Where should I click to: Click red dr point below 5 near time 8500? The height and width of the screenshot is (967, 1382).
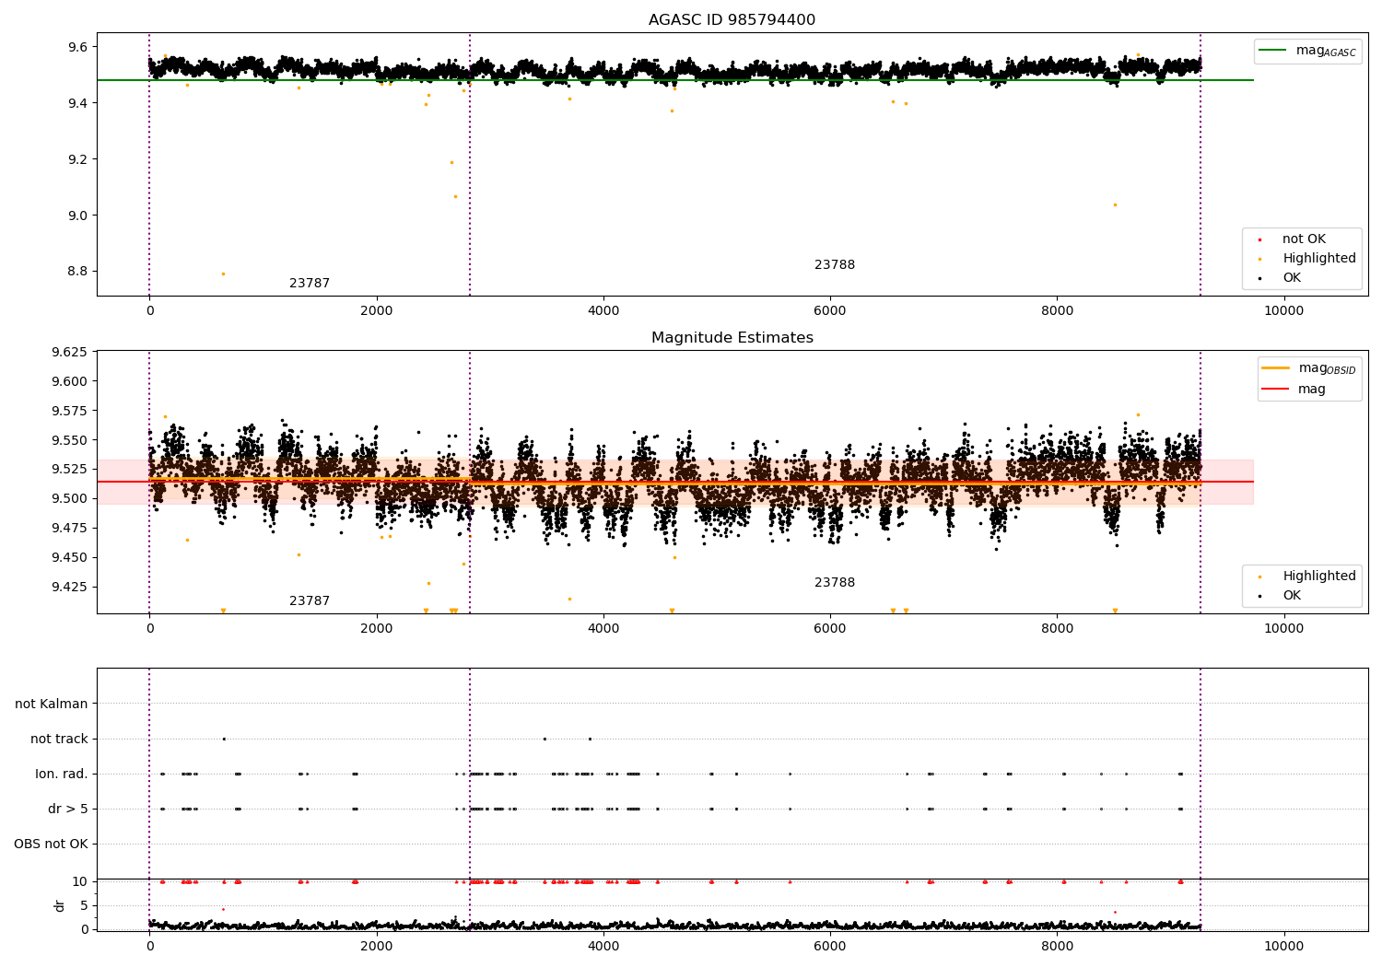(1115, 912)
